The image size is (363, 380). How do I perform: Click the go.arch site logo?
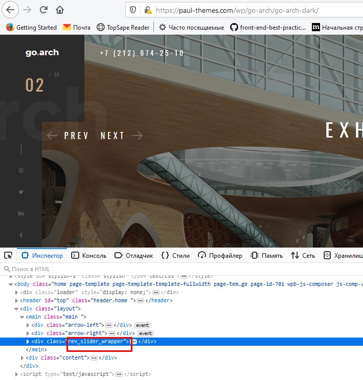pyautogui.click(x=42, y=52)
